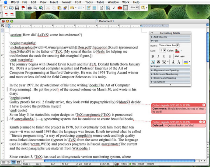Switch to Normal view button
210x167 pixels.
[x=3, y=163]
